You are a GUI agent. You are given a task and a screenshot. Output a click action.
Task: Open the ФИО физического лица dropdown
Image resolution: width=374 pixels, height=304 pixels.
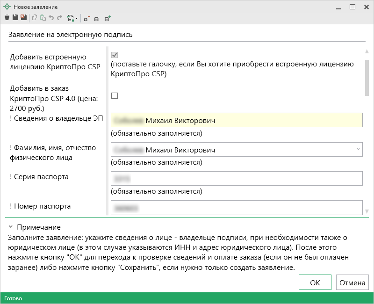358,150
